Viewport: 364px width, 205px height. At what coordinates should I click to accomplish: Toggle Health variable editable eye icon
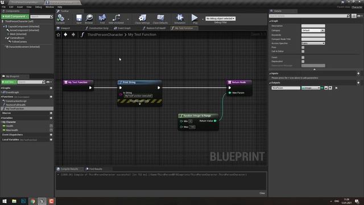click(51, 126)
